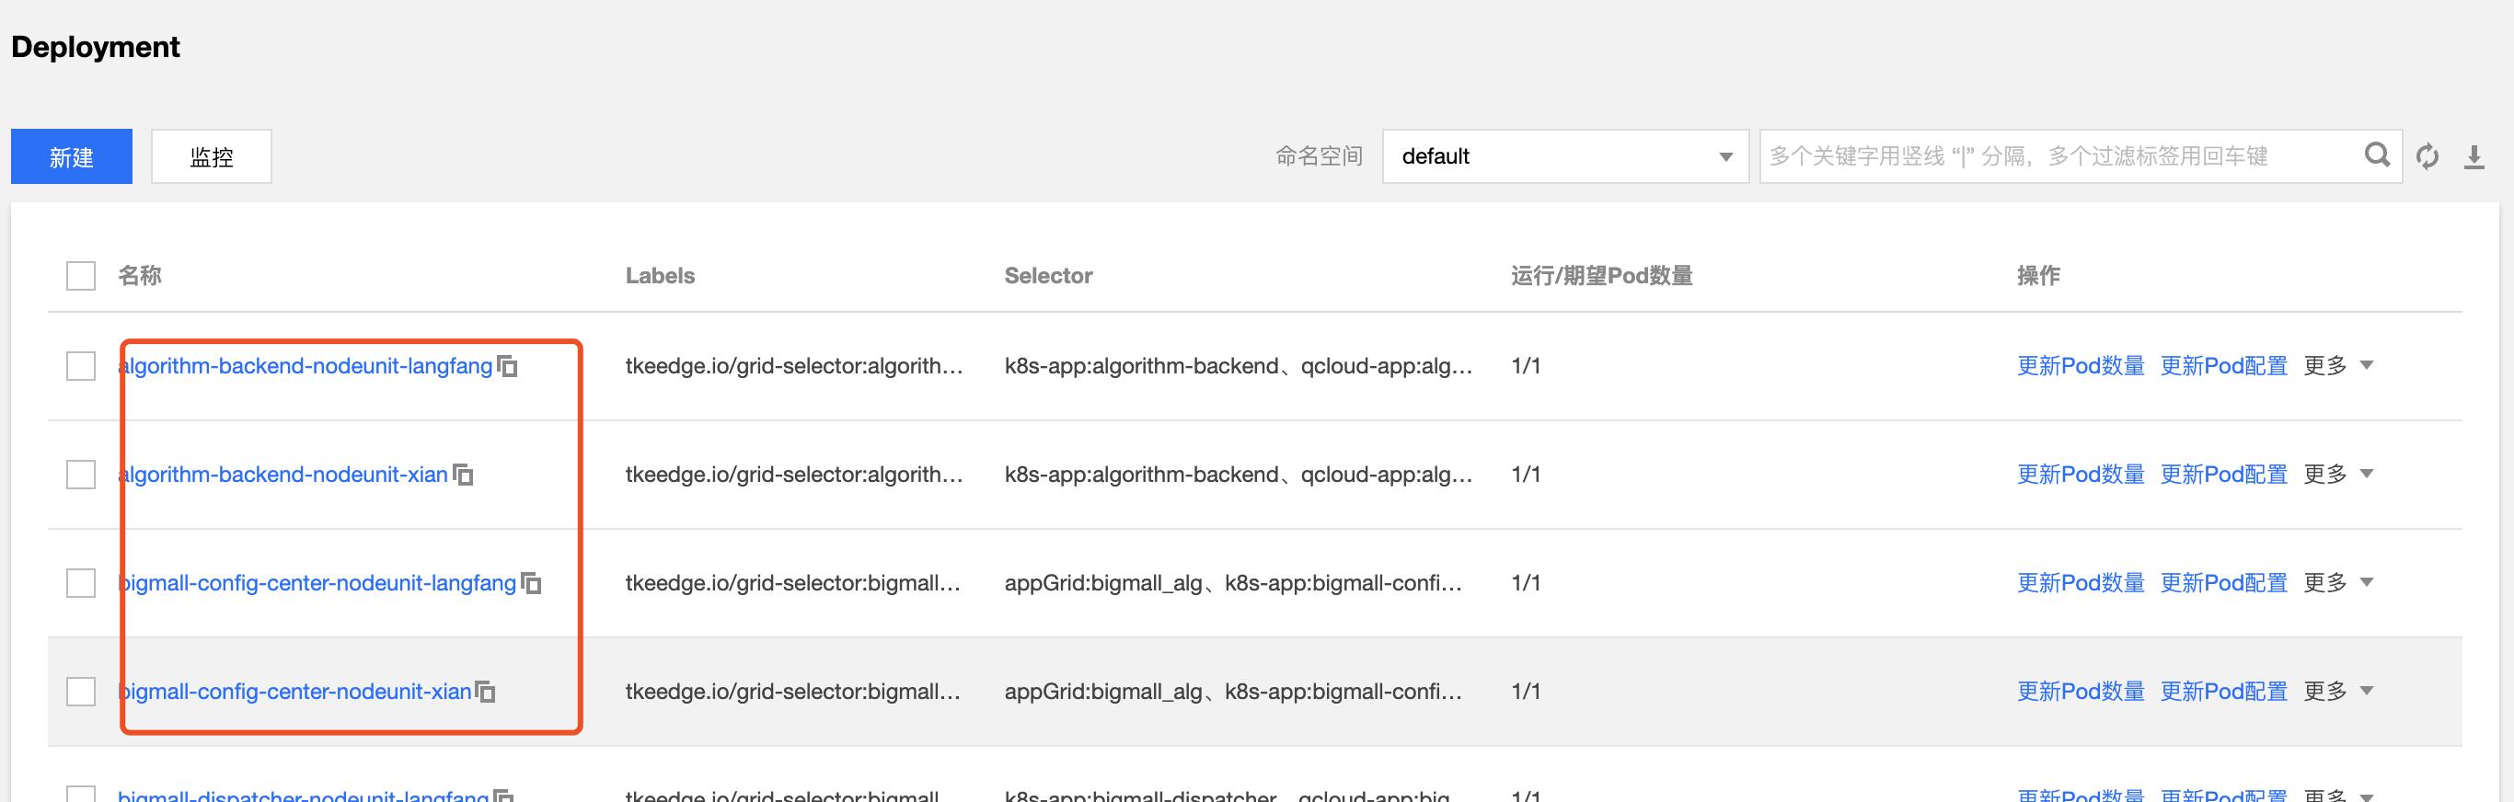Click 更新Pod数量 for algorithm-backend-nodeunit-langfang

pos(2081,366)
